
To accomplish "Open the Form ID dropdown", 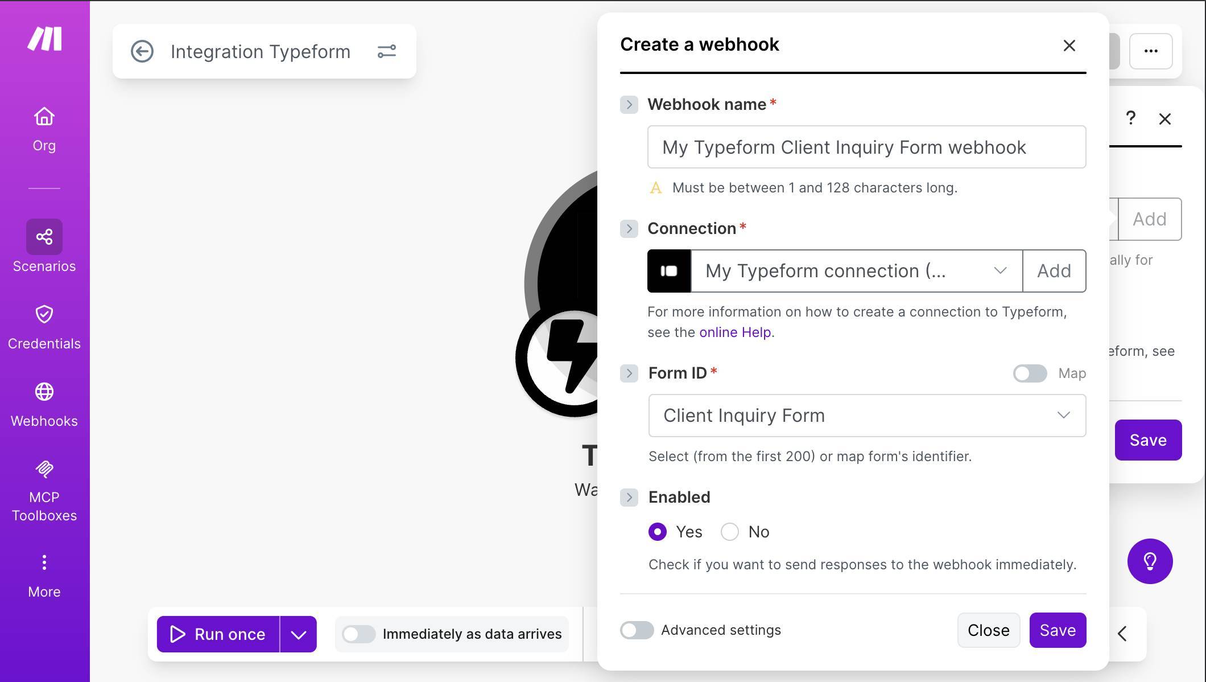I will pyautogui.click(x=1063, y=416).
